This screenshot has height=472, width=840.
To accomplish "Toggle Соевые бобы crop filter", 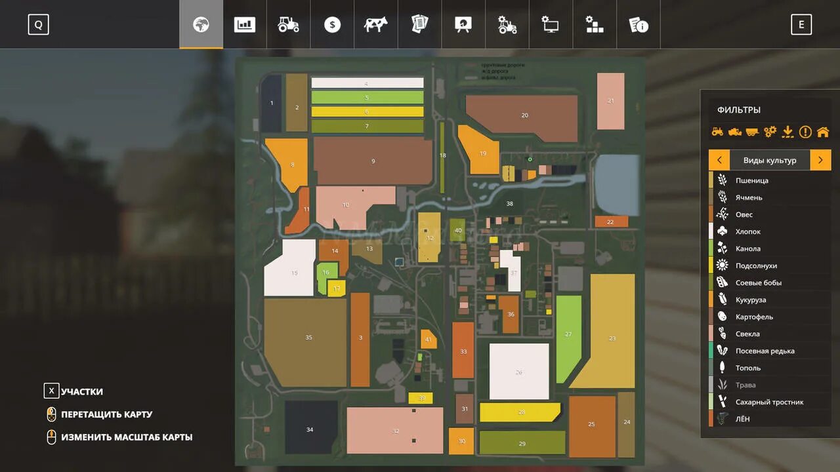I will coord(770,283).
